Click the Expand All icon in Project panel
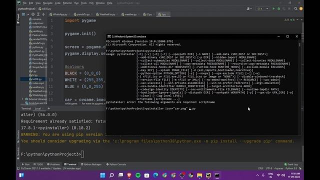This screenshot has width=320, height=180. (x=38, y=14)
